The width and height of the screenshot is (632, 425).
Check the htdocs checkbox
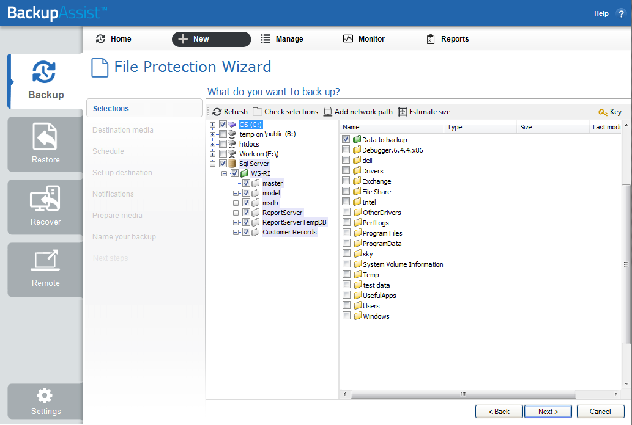tap(223, 143)
